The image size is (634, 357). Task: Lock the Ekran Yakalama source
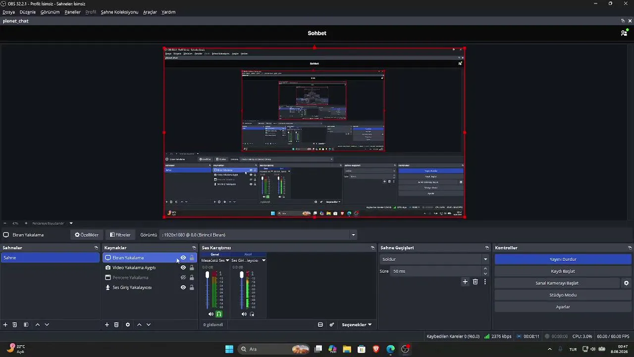(x=192, y=258)
